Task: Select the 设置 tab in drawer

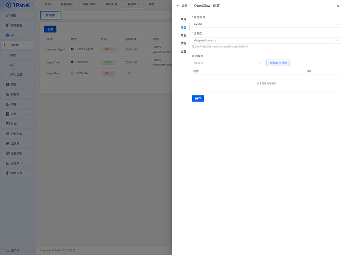Action: 183,52
